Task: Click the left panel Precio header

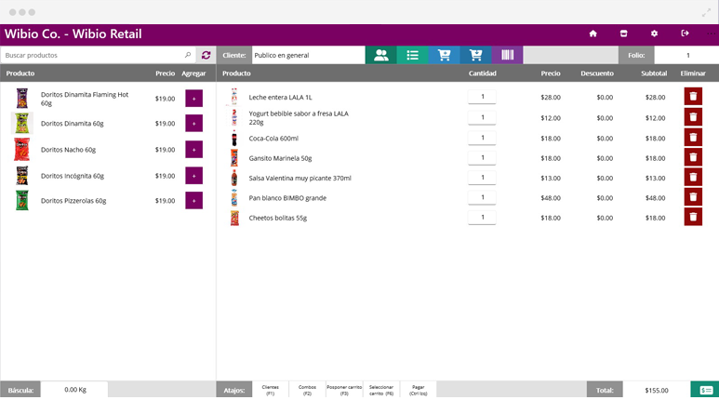Action: click(x=165, y=73)
